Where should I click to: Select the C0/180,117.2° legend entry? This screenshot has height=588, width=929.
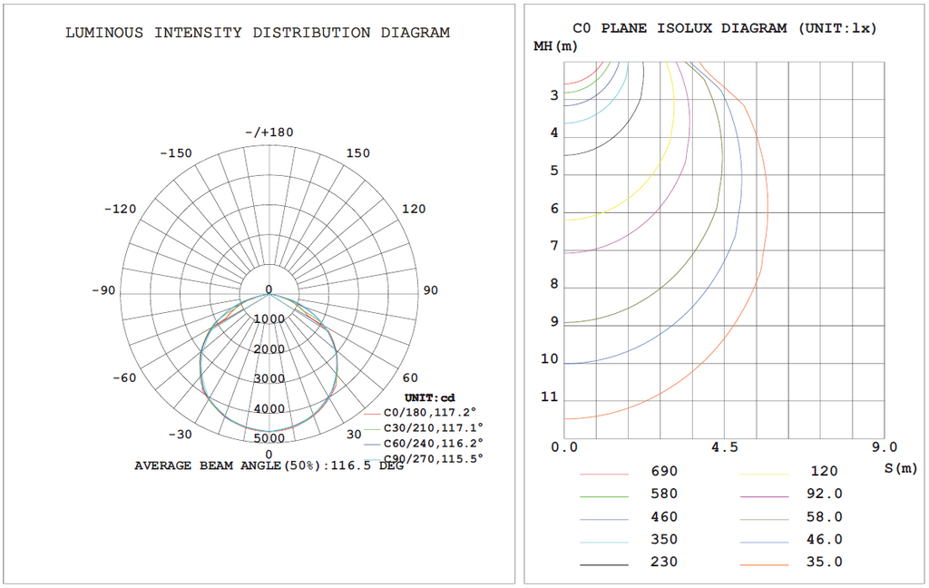click(420, 413)
